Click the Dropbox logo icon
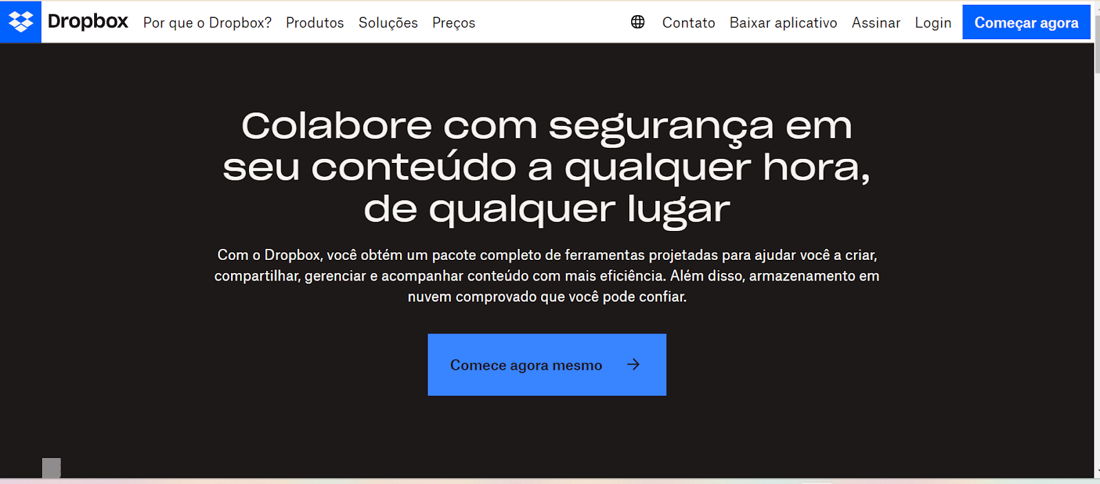This screenshot has height=484, width=1100. tap(21, 22)
